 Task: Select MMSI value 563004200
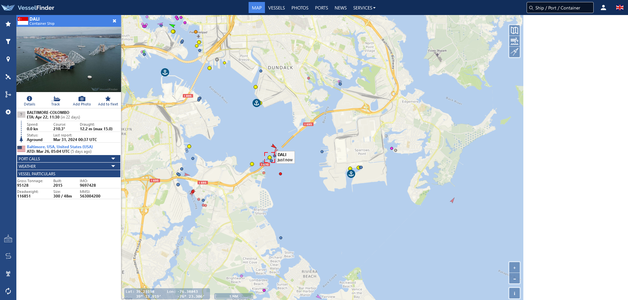(90, 196)
